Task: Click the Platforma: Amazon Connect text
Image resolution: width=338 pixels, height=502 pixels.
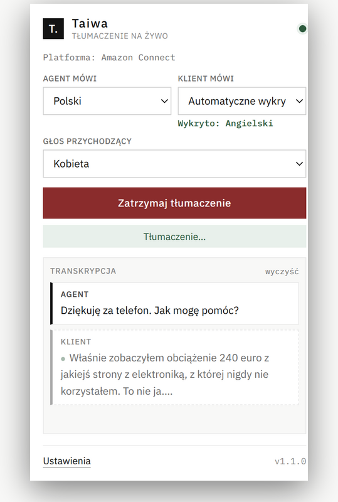Action: point(109,58)
